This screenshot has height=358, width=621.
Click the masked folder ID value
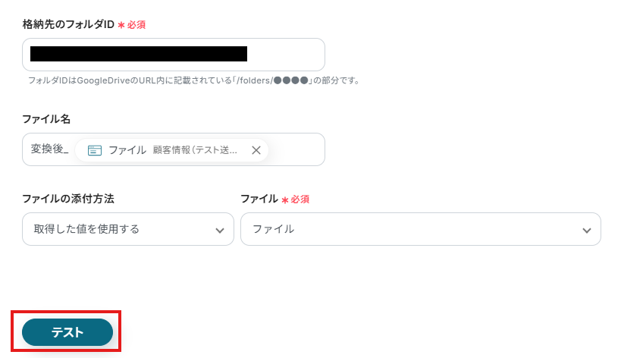139,54
